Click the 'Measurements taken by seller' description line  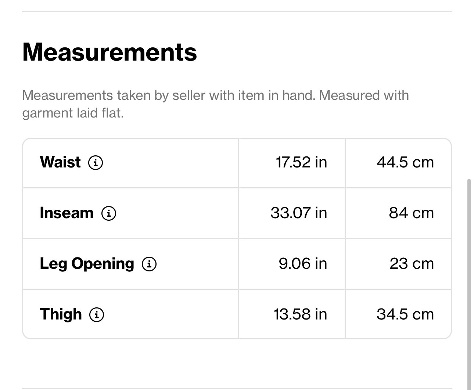[216, 95]
